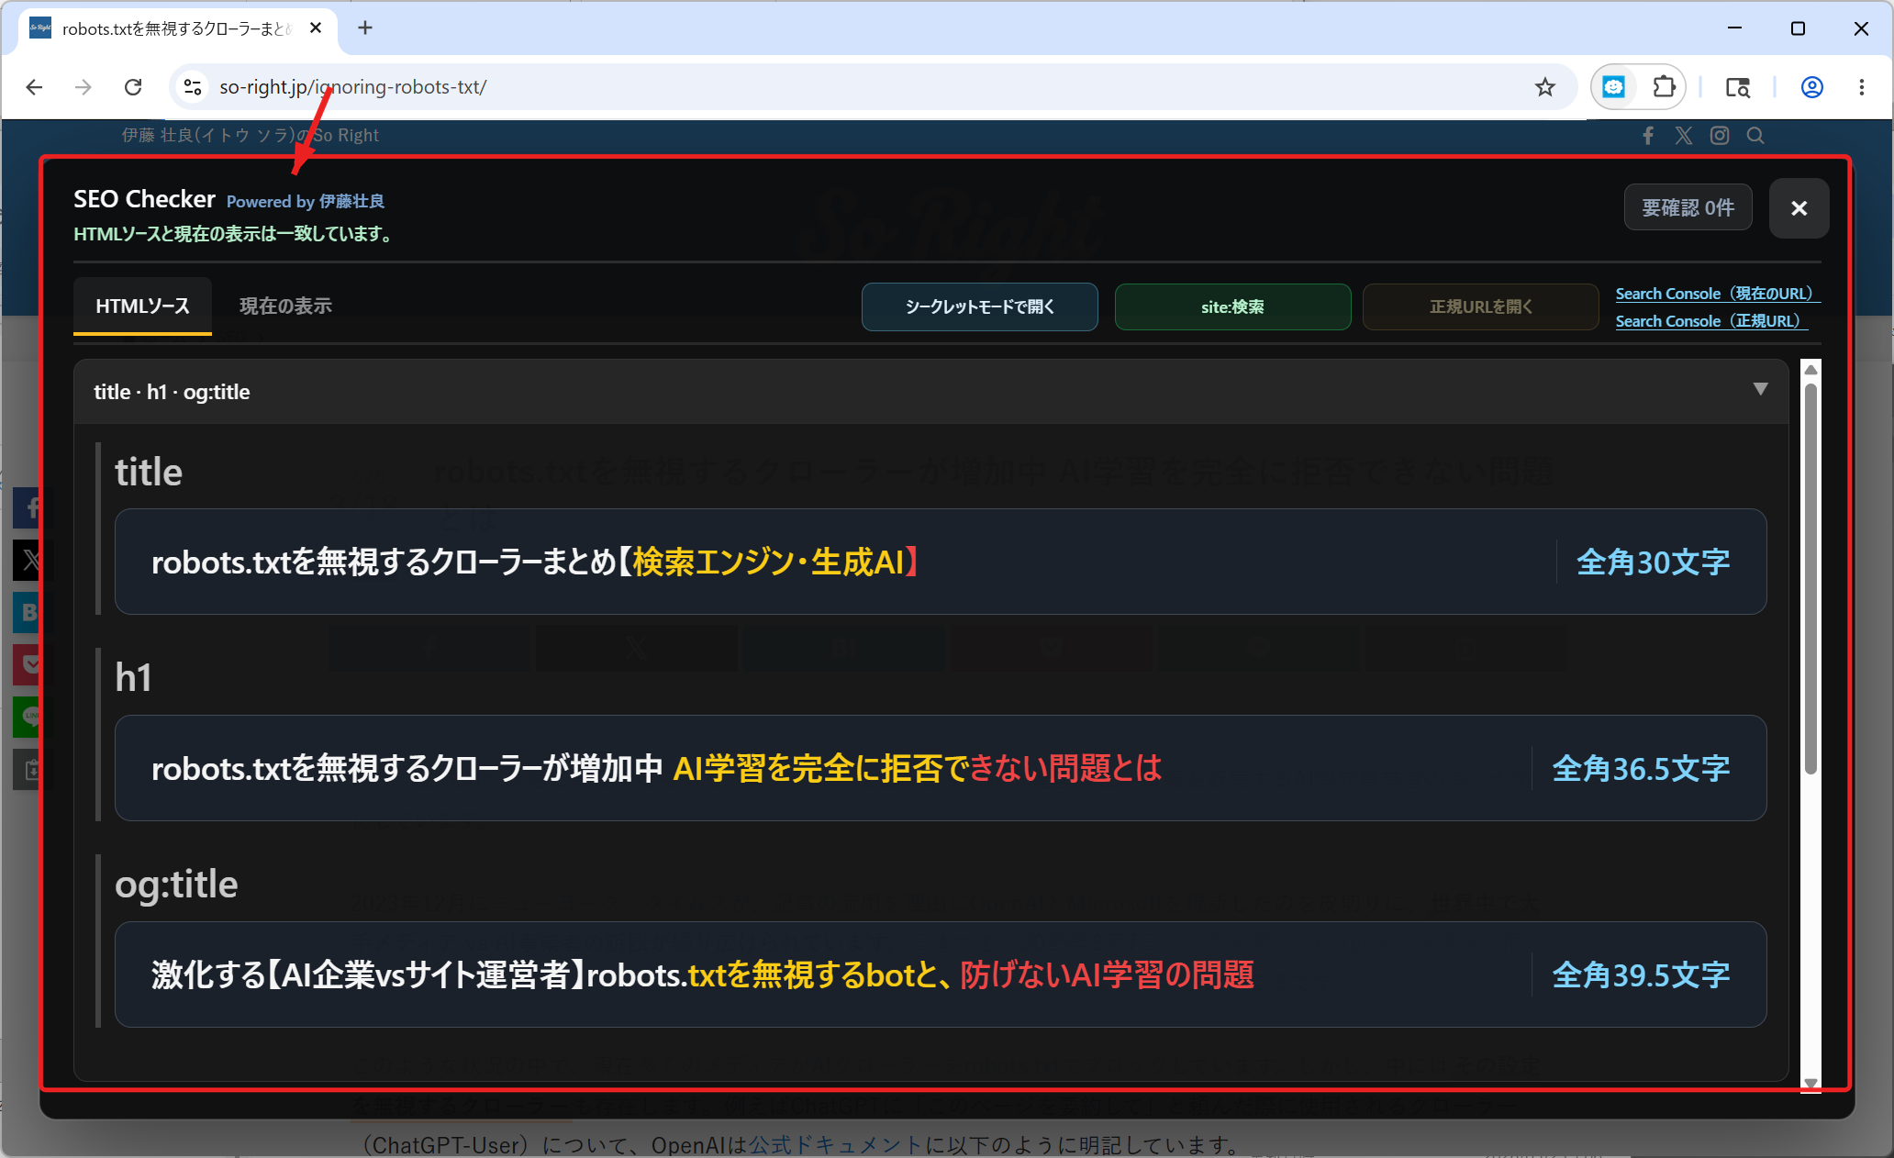Click the overlay vertical scrollbar thumb
The width and height of the screenshot is (1894, 1158).
tap(1810, 578)
